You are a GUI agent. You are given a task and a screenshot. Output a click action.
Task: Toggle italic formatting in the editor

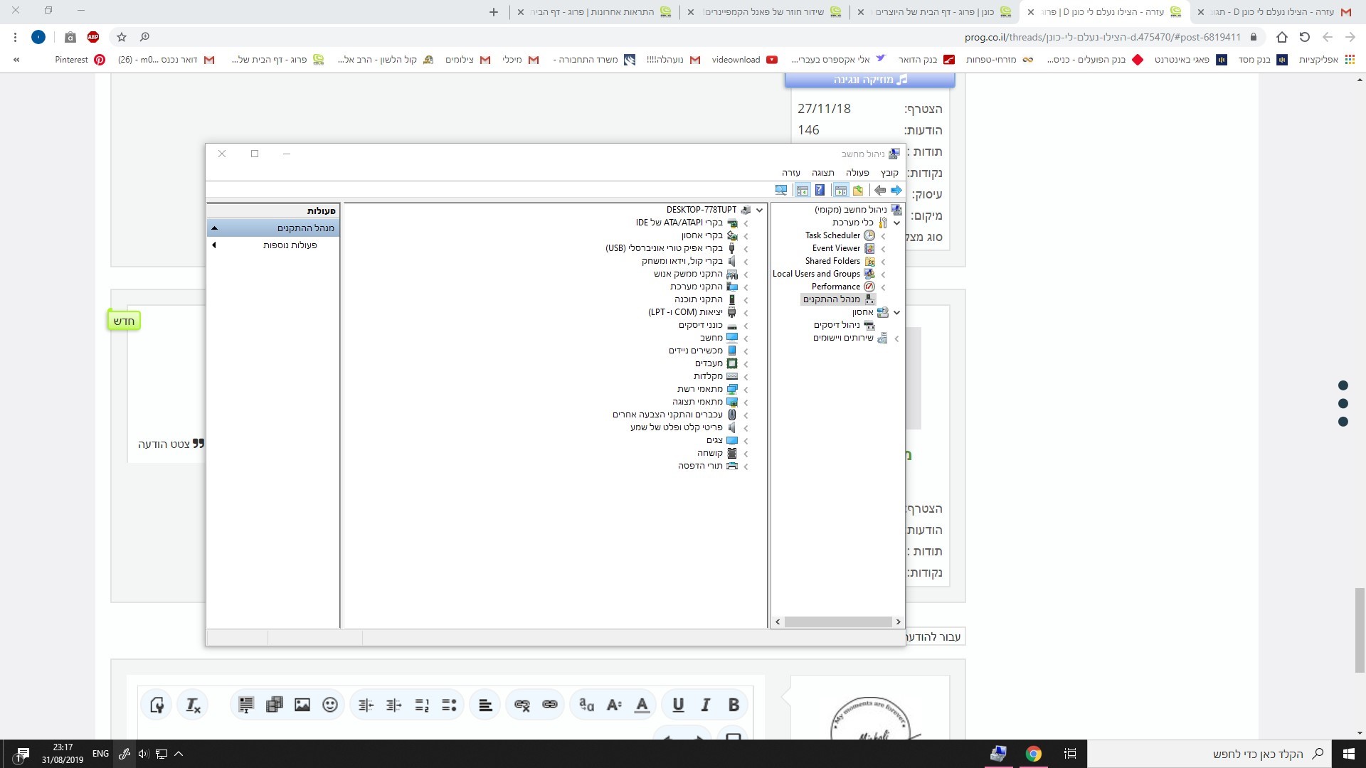click(706, 705)
